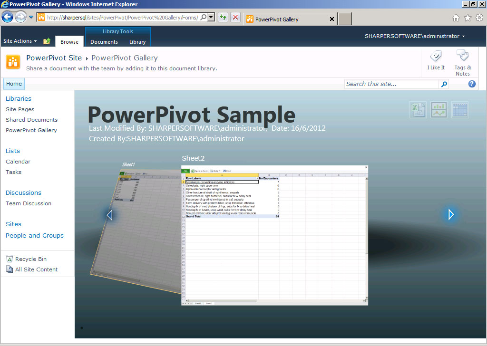Click the magnifier search icon in address bar
Viewport: 487px width, 346px height.
click(204, 18)
